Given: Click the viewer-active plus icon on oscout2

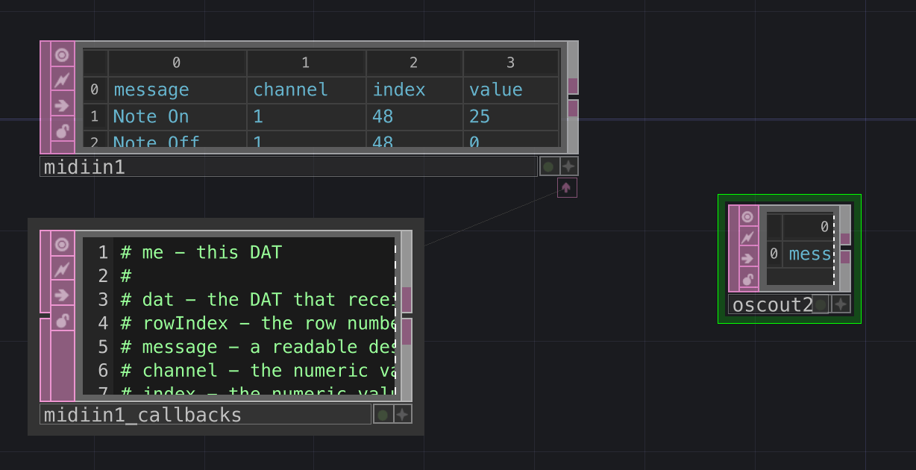Looking at the screenshot, I should tap(841, 304).
